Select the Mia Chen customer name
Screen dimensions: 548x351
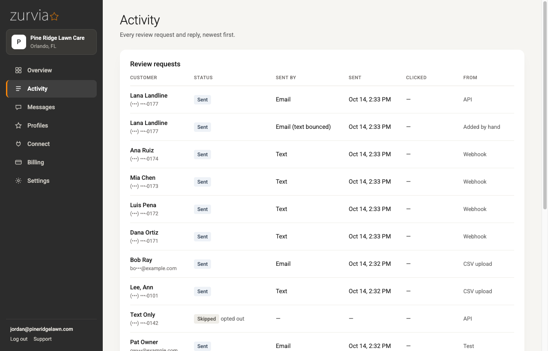click(143, 178)
